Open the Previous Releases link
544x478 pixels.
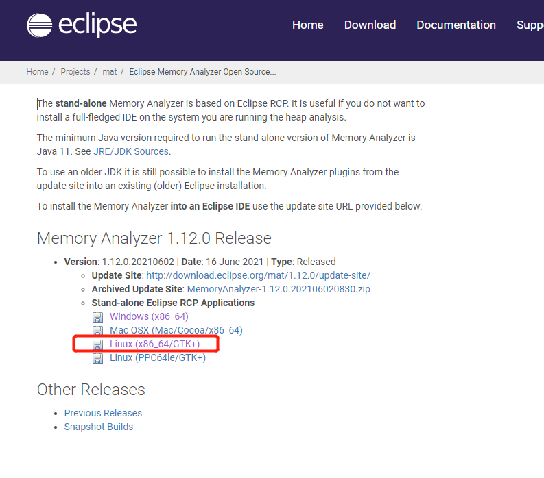[x=103, y=413]
